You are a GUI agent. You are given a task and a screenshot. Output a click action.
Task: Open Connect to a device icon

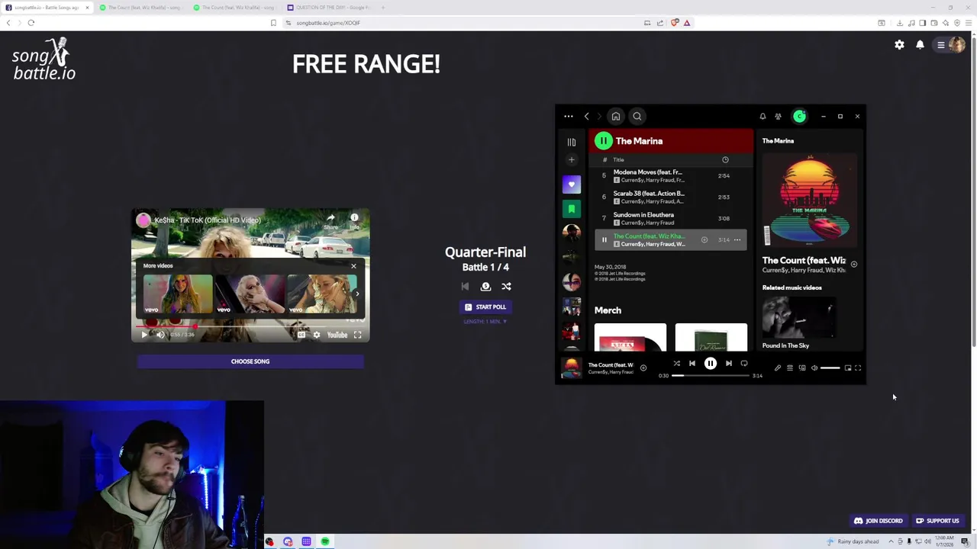[x=802, y=368]
